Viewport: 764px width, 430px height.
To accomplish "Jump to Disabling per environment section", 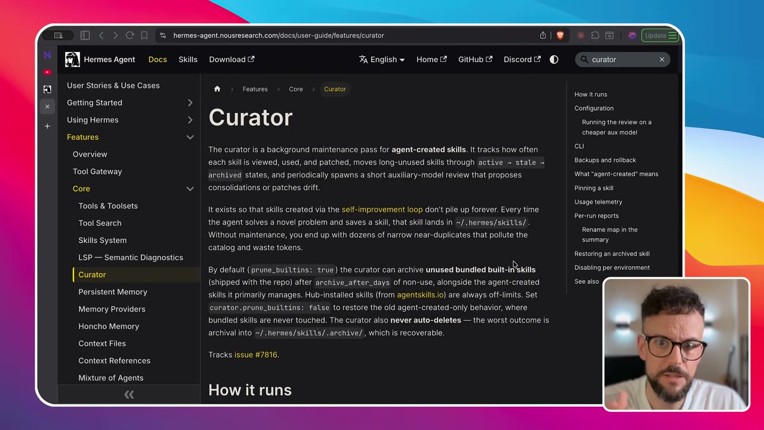I will (612, 268).
